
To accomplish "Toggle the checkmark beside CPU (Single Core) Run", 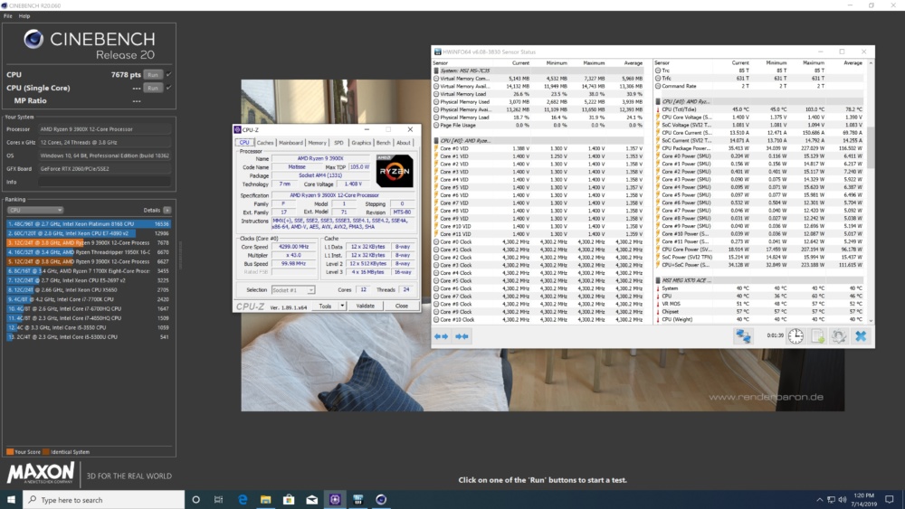I will (x=168, y=88).
